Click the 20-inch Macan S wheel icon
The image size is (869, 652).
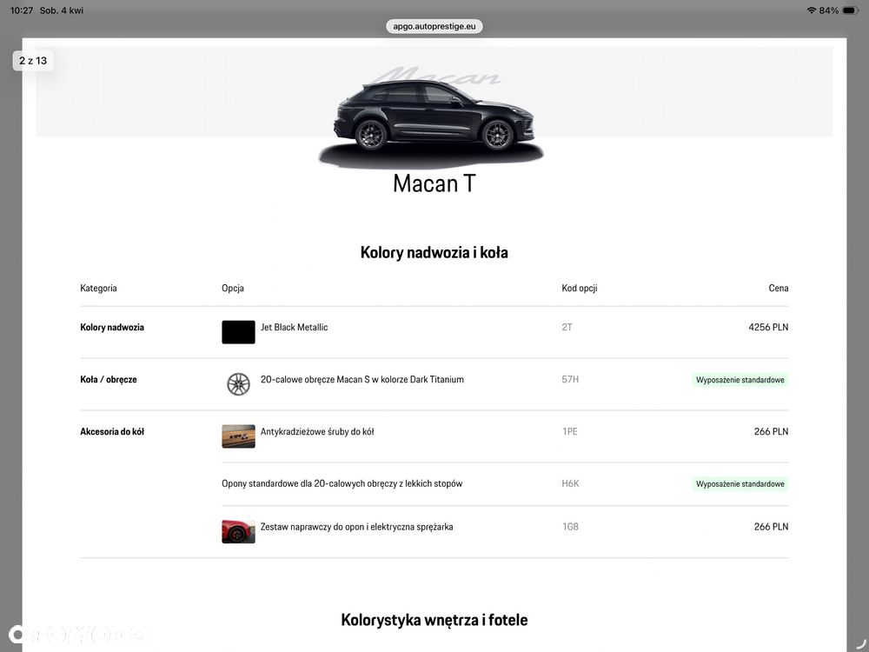[x=238, y=383]
